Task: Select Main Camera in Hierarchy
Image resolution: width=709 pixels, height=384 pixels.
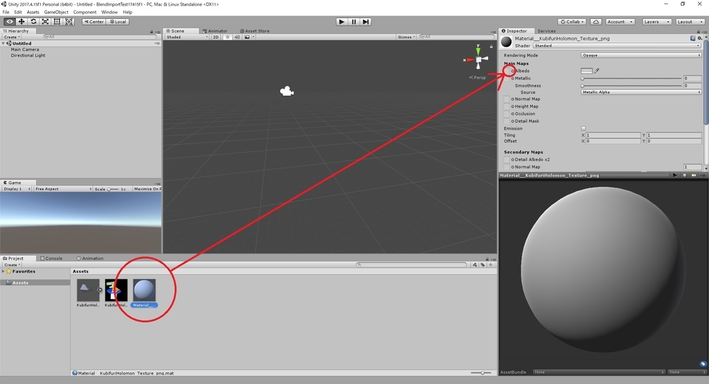Action: pyautogui.click(x=25, y=50)
